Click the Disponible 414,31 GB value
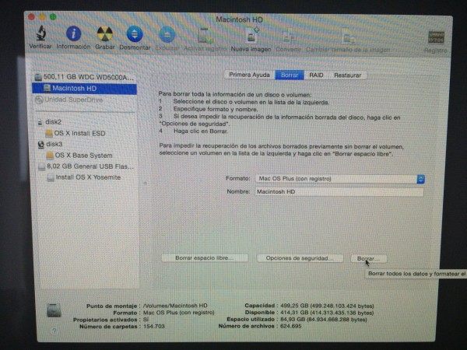The height and width of the screenshot is (350, 467). tap(327, 313)
